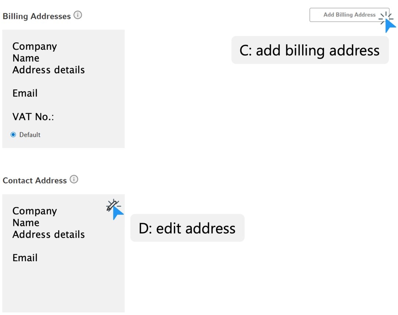Click the label C: add billing address
The width and height of the screenshot is (398, 315).
pyautogui.click(x=310, y=50)
